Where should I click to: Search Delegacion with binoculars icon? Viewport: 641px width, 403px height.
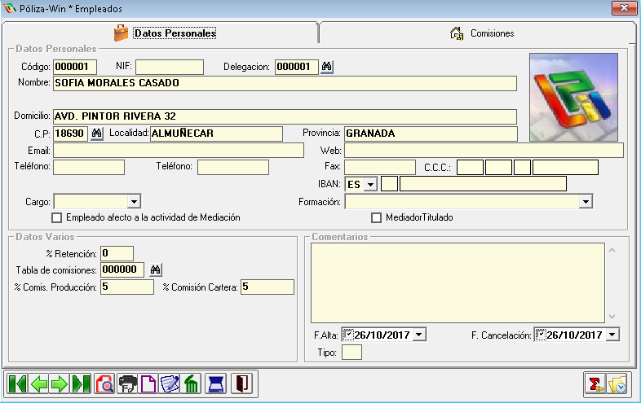click(327, 67)
